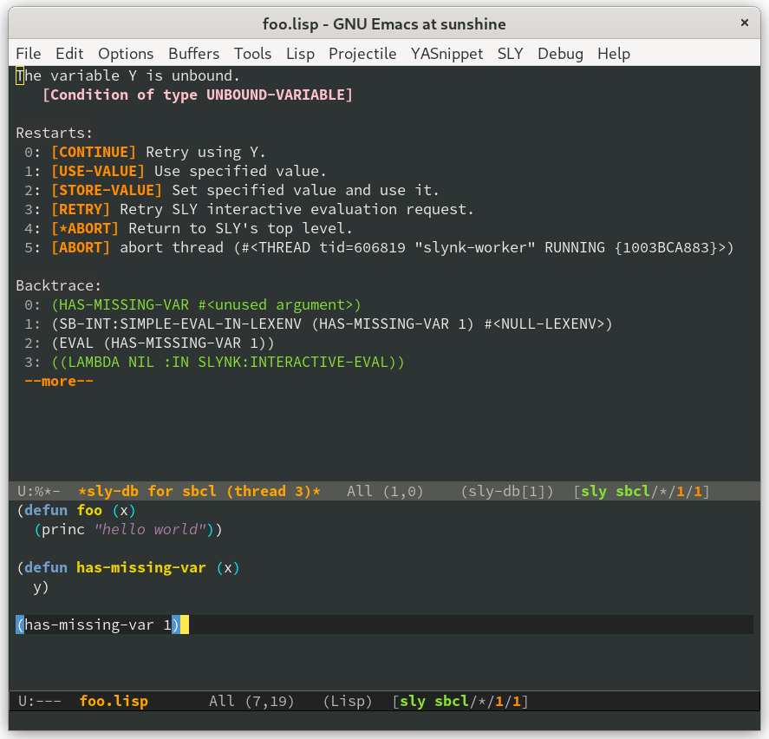The width and height of the screenshot is (769, 739).
Task: Click the sly-db buffer name in mode line
Action: coord(199,492)
